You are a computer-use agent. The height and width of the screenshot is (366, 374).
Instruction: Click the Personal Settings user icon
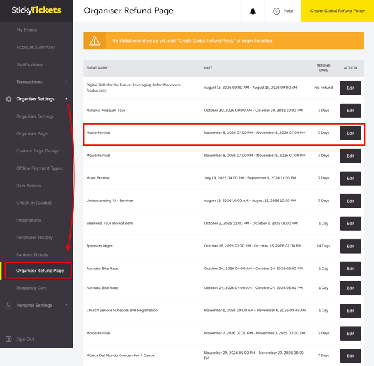pos(9,305)
